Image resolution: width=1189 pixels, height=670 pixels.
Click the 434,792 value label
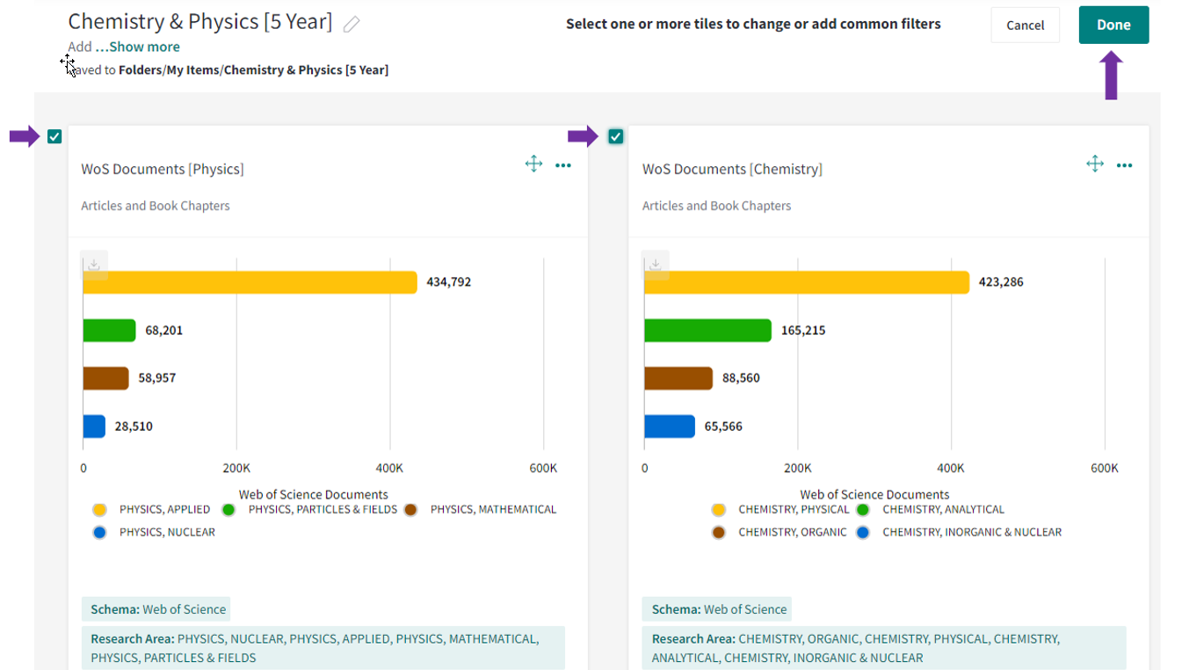click(x=449, y=282)
